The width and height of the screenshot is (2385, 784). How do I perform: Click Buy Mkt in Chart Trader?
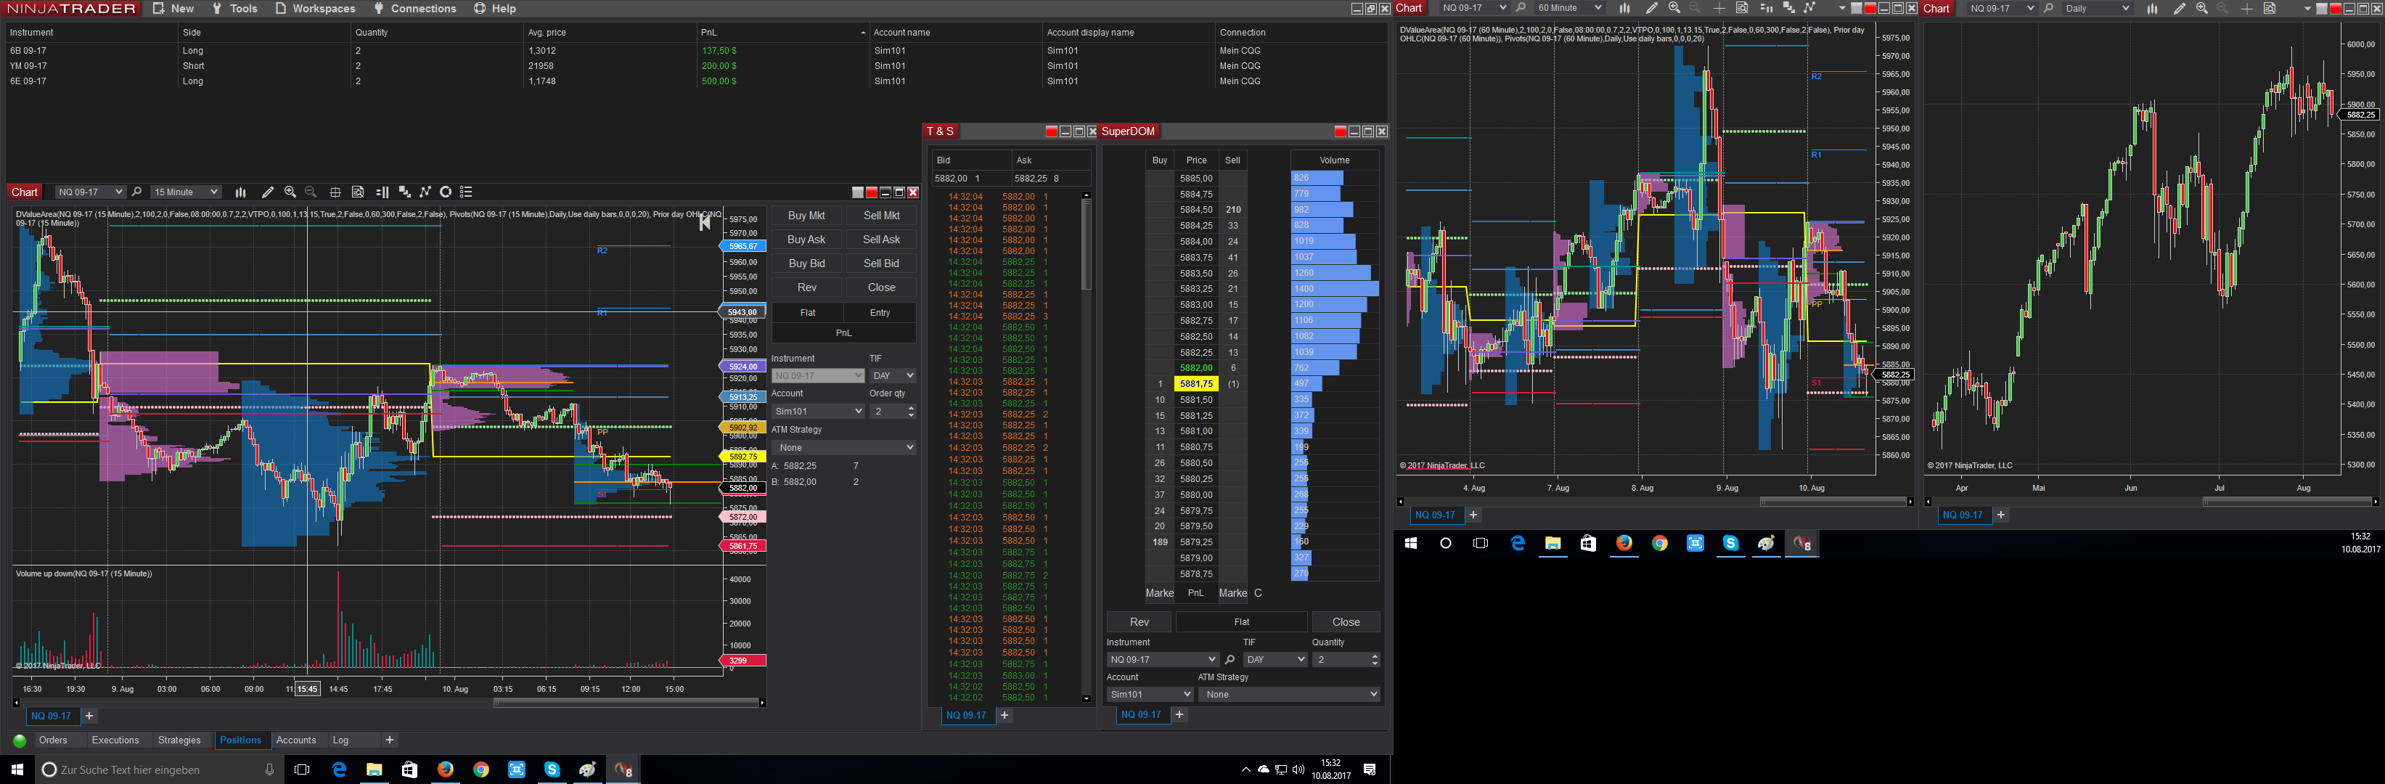pos(806,216)
